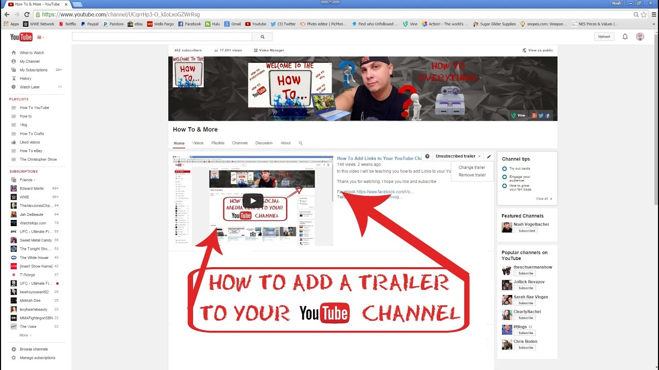Click the browser back arrow
659x370 pixels.
click(6, 14)
